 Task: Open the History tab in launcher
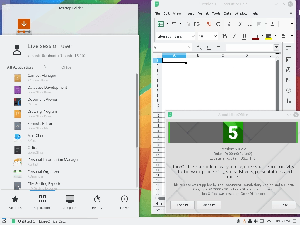[97, 202]
